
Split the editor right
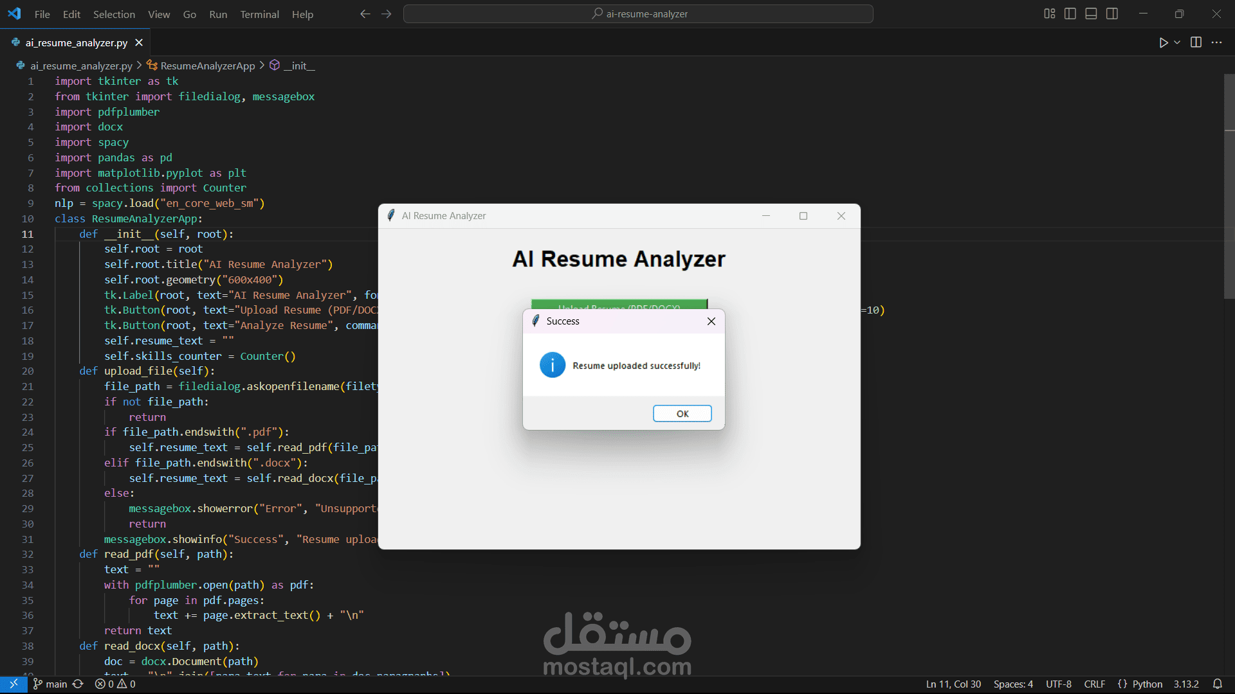(1196, 42)
